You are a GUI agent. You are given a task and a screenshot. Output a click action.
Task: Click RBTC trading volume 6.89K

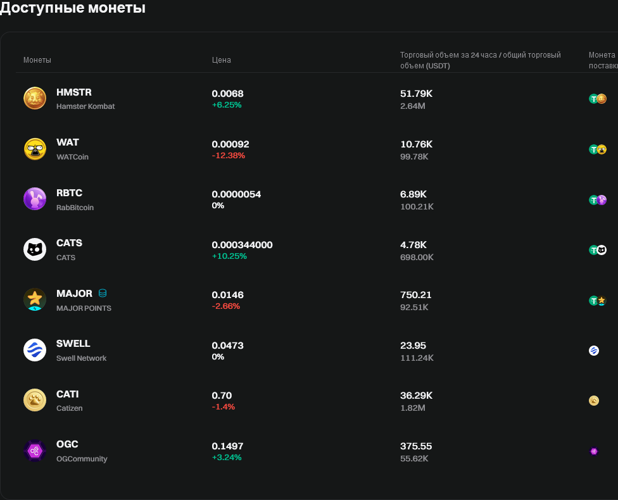413,194
